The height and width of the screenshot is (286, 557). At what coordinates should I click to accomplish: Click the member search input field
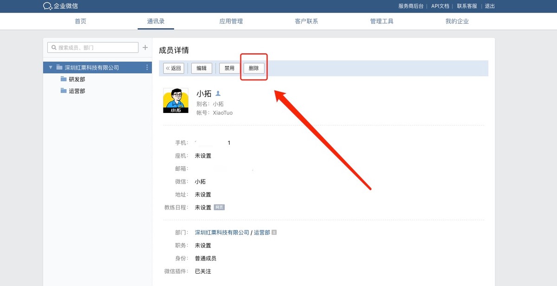point(92,47)
